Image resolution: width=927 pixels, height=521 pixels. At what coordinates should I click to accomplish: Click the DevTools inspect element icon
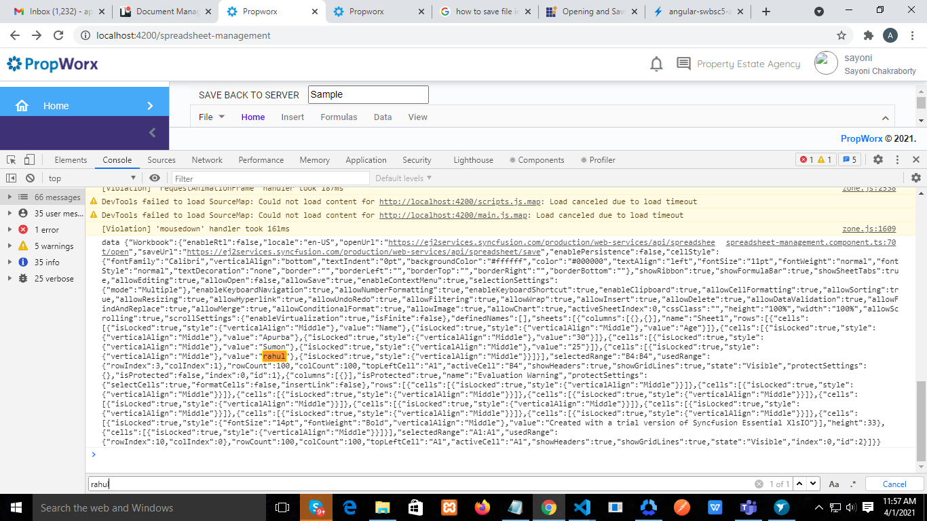[x=12, y=160]
